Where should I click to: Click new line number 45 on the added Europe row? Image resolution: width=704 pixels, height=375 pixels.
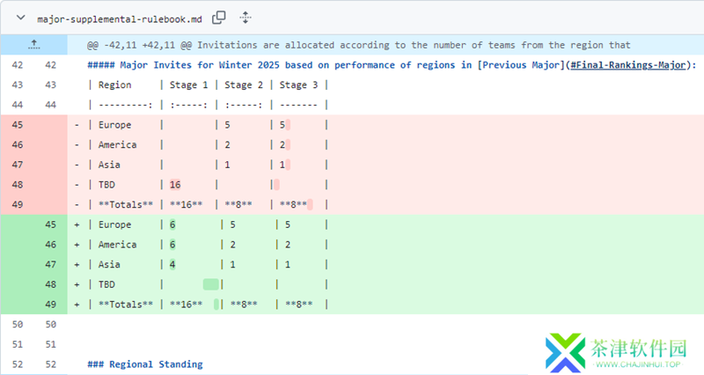[51, 224]
